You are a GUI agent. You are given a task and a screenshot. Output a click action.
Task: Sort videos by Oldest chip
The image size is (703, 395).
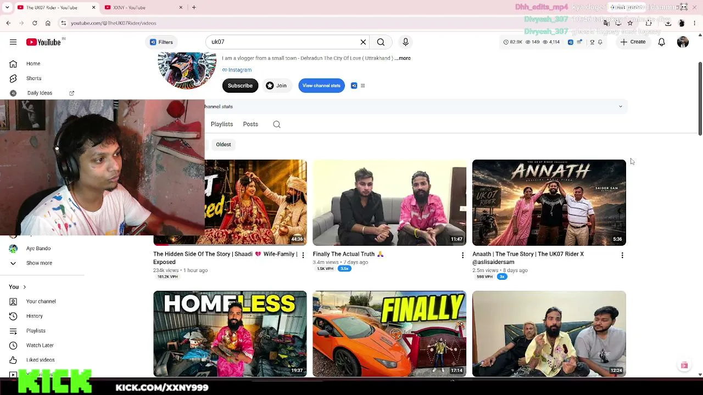[x=224, y=144]
